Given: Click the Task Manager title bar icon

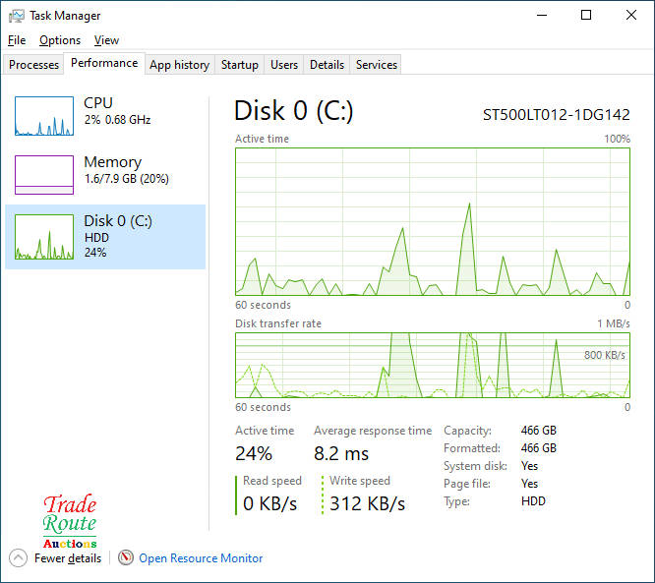Looking at the screenshot, I should 16,16.
